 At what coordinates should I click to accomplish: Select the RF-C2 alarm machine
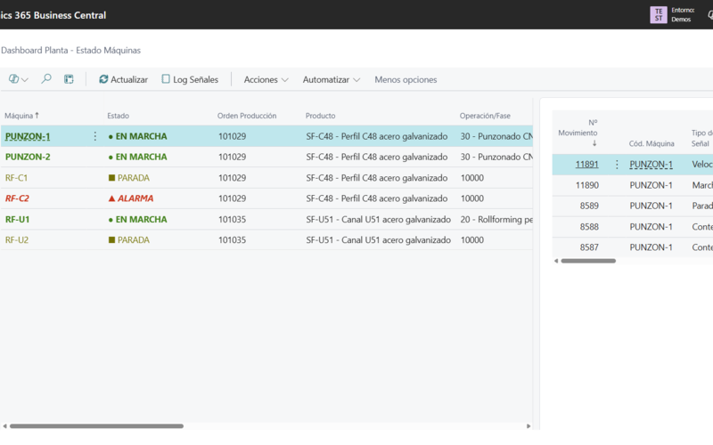(17, 198)
